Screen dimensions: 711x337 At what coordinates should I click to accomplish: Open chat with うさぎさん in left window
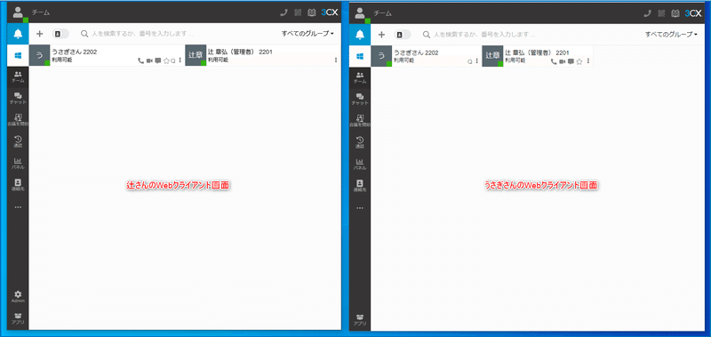158,60
